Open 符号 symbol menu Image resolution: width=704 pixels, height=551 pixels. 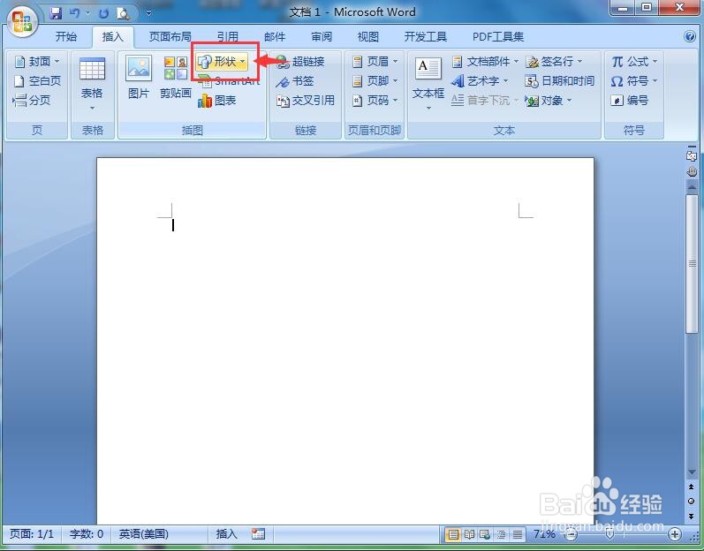tap(634, 81)
